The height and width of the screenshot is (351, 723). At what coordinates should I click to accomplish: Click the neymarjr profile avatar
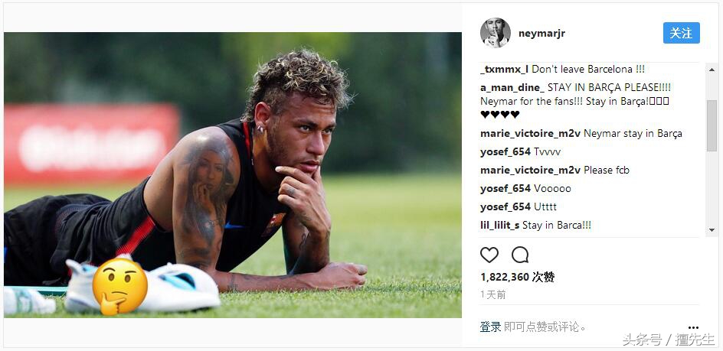pyautogui.click(x=496, y=33)
